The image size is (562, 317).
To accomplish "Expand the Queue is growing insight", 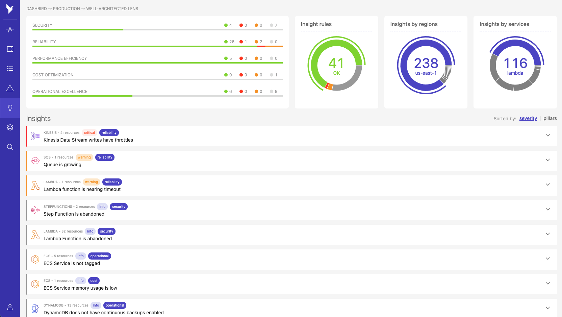I will tap(547, 160).
